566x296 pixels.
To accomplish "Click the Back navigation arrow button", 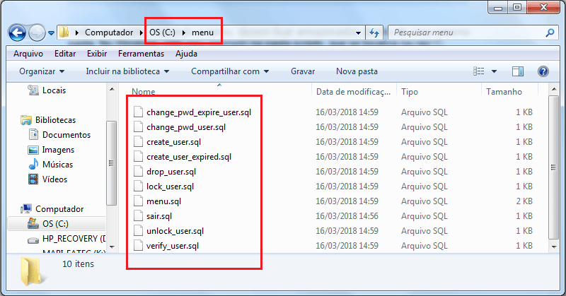I will tap(18, 32).
